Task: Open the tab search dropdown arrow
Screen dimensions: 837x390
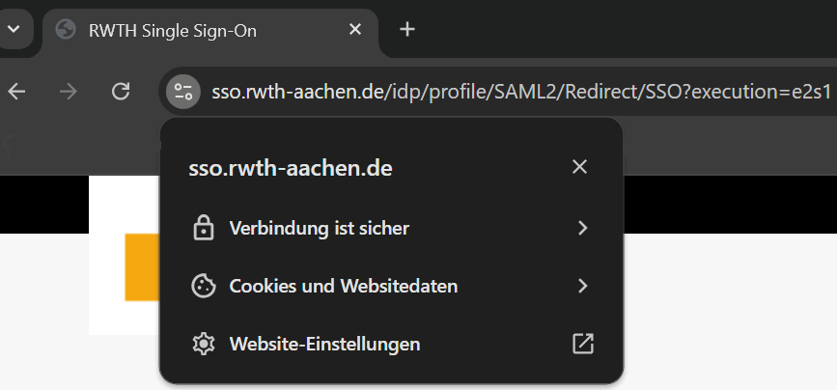Action: [14, 29]
